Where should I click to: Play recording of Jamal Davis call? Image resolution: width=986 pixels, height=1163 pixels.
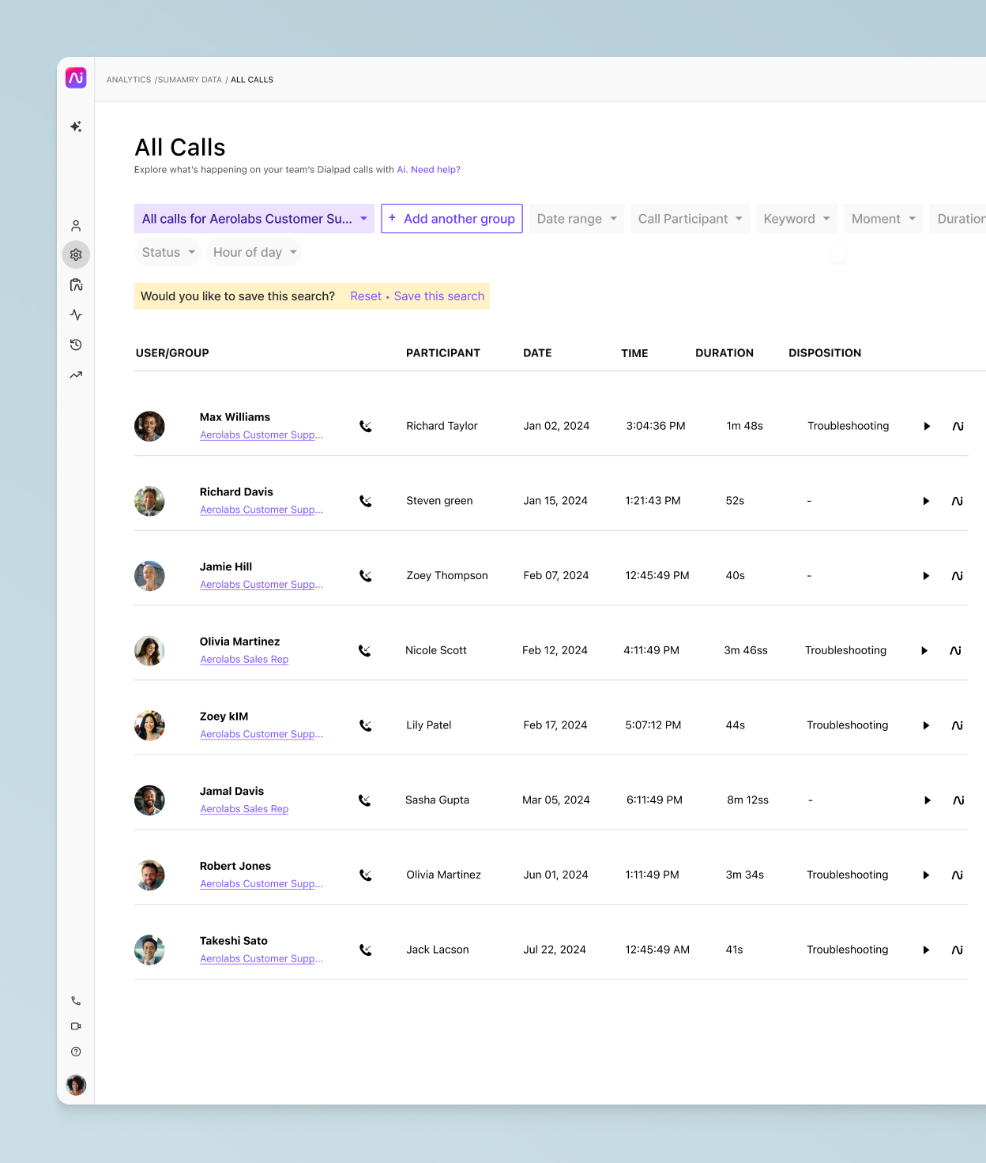click(928, 800)
